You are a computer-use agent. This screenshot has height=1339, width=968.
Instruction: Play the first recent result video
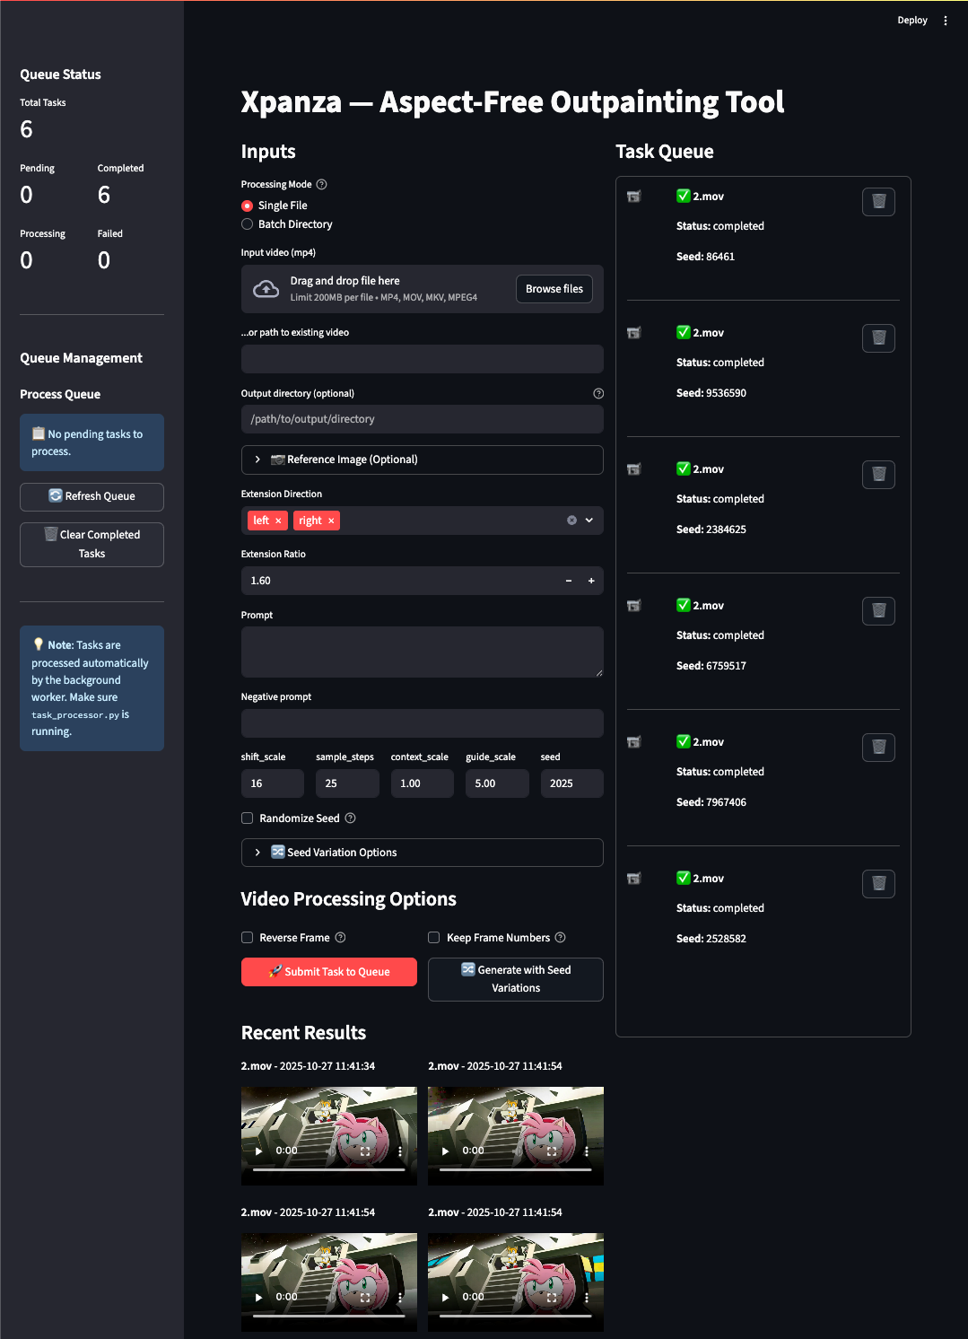click(259, 1151)
